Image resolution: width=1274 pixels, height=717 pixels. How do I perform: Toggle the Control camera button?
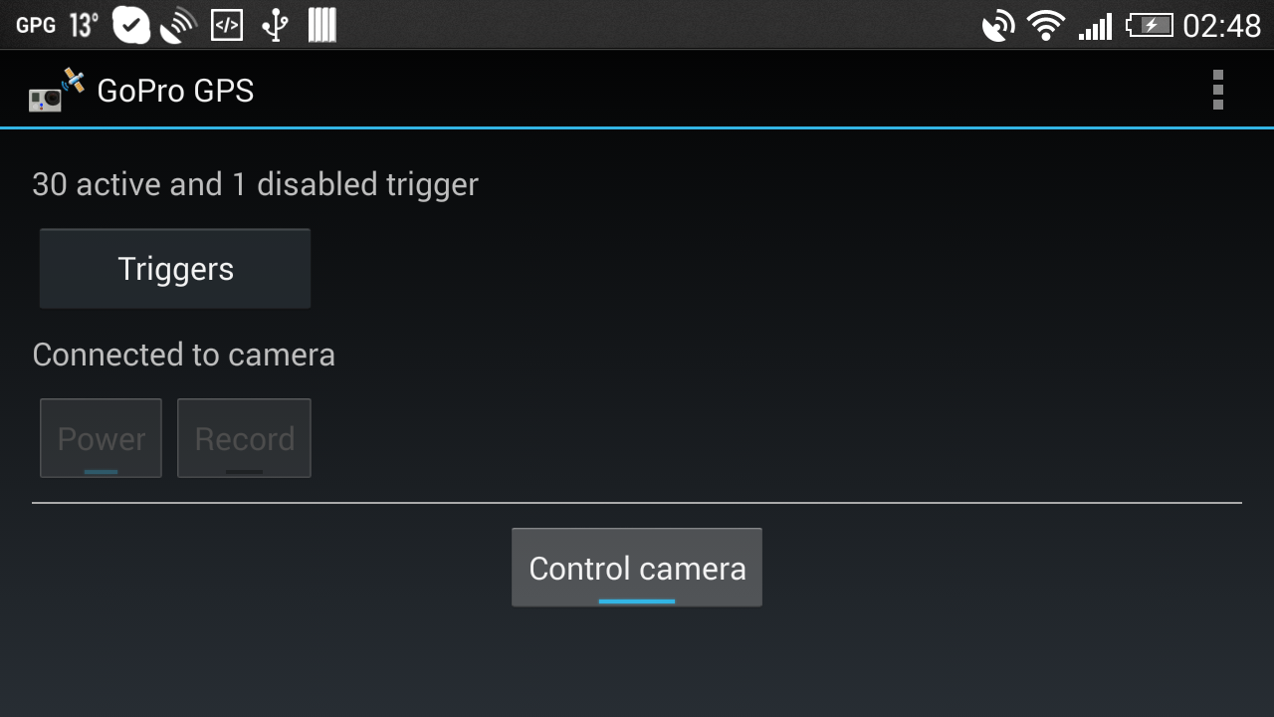coord(637,568)
